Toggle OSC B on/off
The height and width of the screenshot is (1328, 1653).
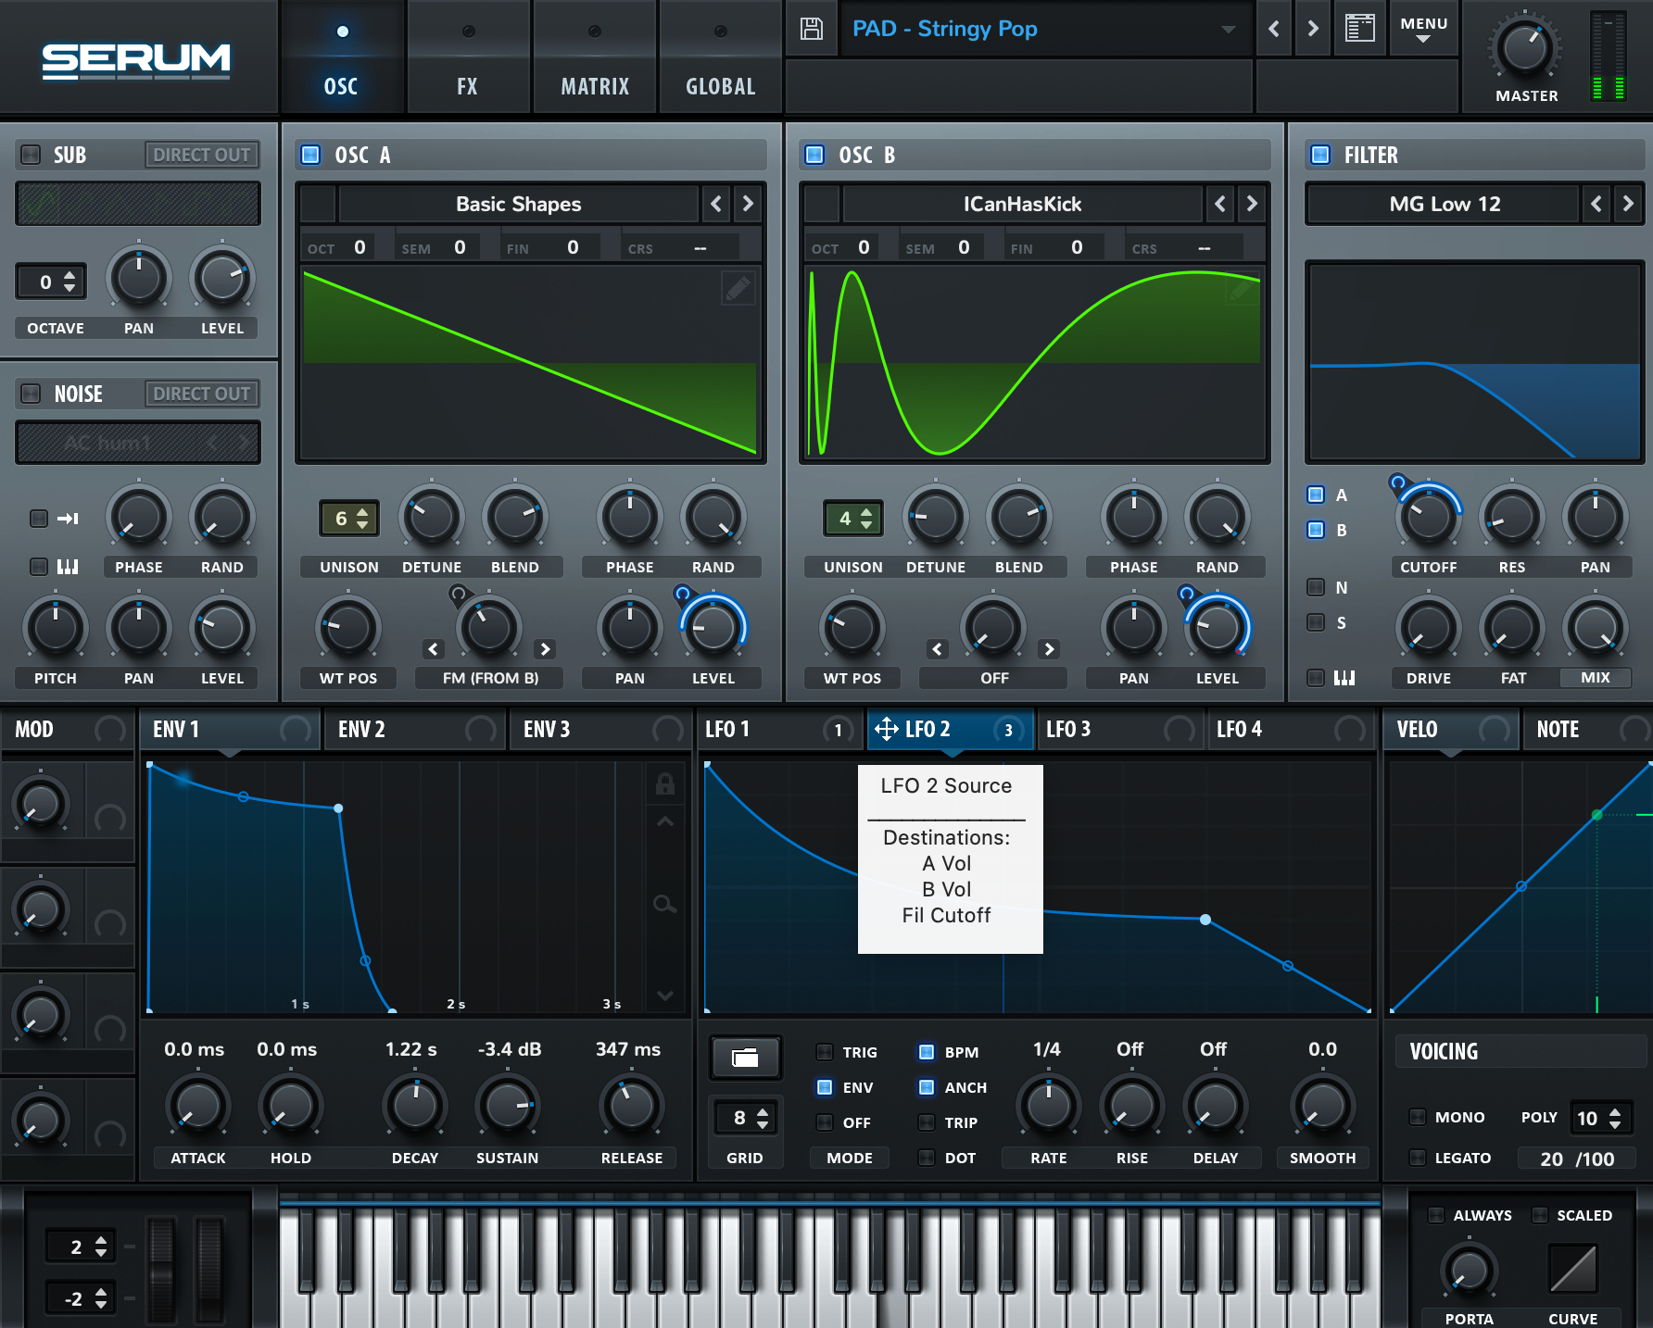pyautogui.click(x=814, y=155)
